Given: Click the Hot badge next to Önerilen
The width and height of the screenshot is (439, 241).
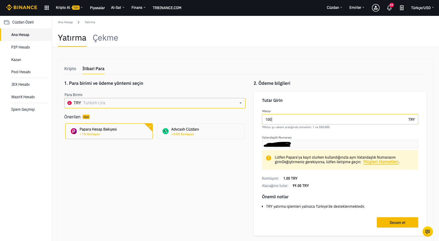Looking at the screenshot, I should (86, 117).
